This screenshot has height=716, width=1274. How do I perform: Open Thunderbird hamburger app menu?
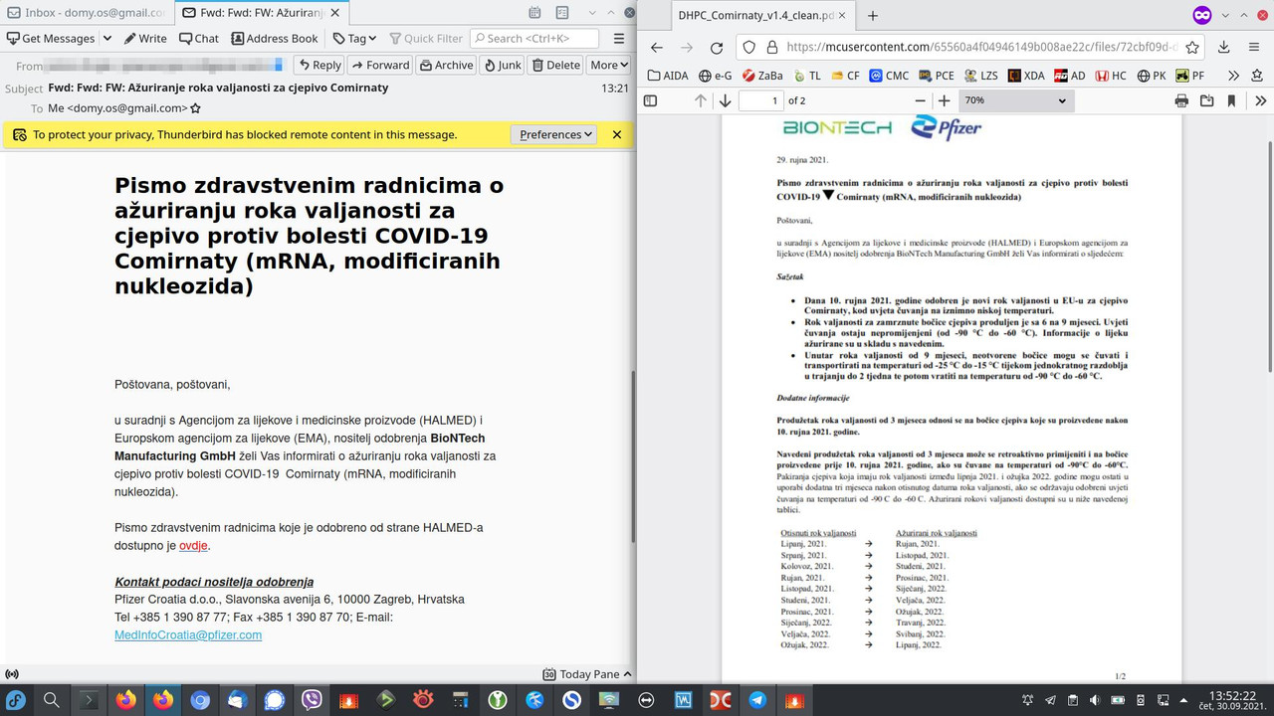click(x=619, y=38)
